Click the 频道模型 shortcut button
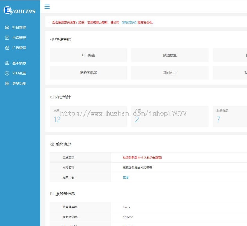 (x=170, y=55)
